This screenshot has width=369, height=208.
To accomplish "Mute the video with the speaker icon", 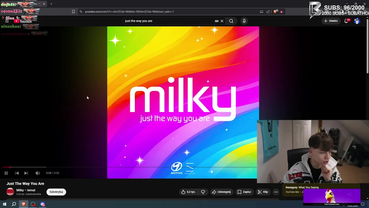I will pos(37,173).
